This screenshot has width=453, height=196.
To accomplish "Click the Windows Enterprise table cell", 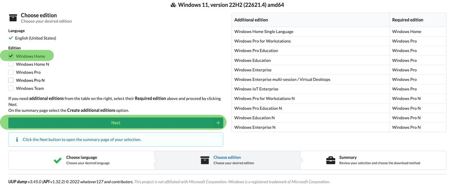I will click(x=310, y=70).
